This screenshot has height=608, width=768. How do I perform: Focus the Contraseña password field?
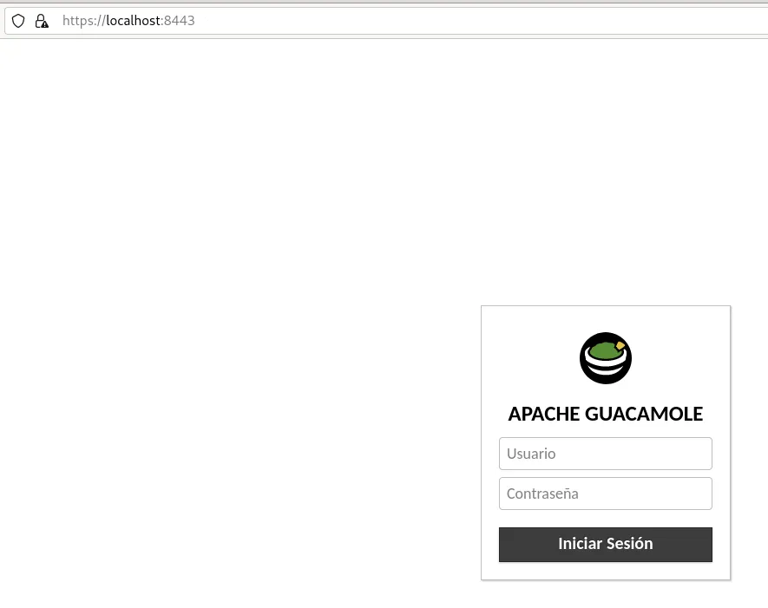(x=605, y=494)
